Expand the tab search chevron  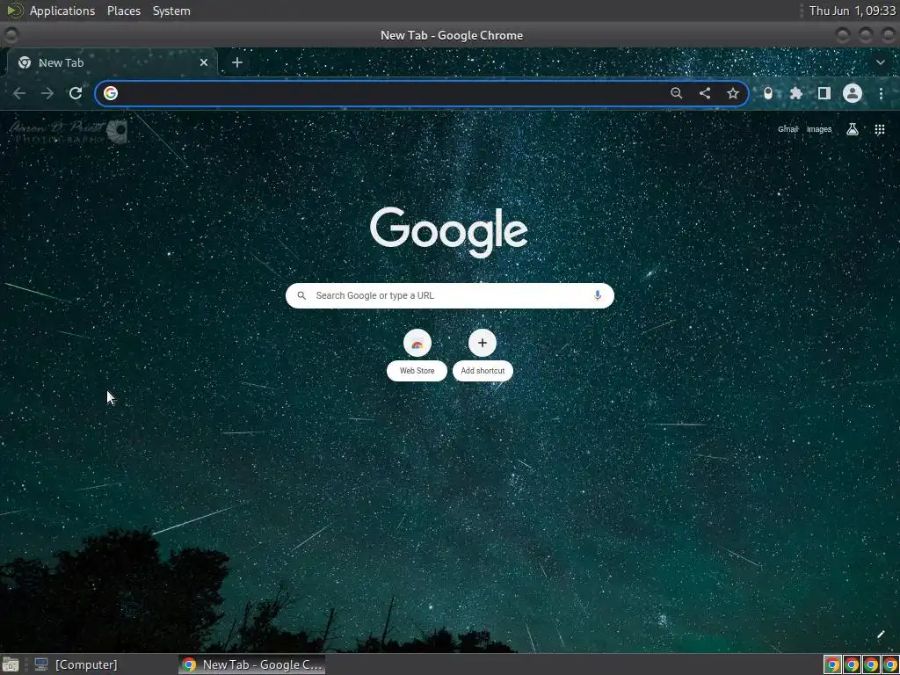pyautogui.click(x=881, y=62)
